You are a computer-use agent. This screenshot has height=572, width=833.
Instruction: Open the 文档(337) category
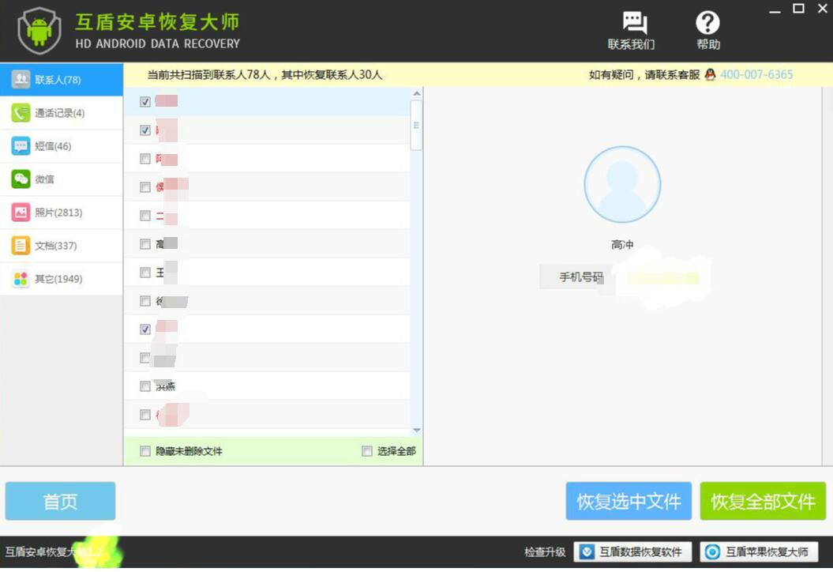pyautogui.click(x=61, y=246)
